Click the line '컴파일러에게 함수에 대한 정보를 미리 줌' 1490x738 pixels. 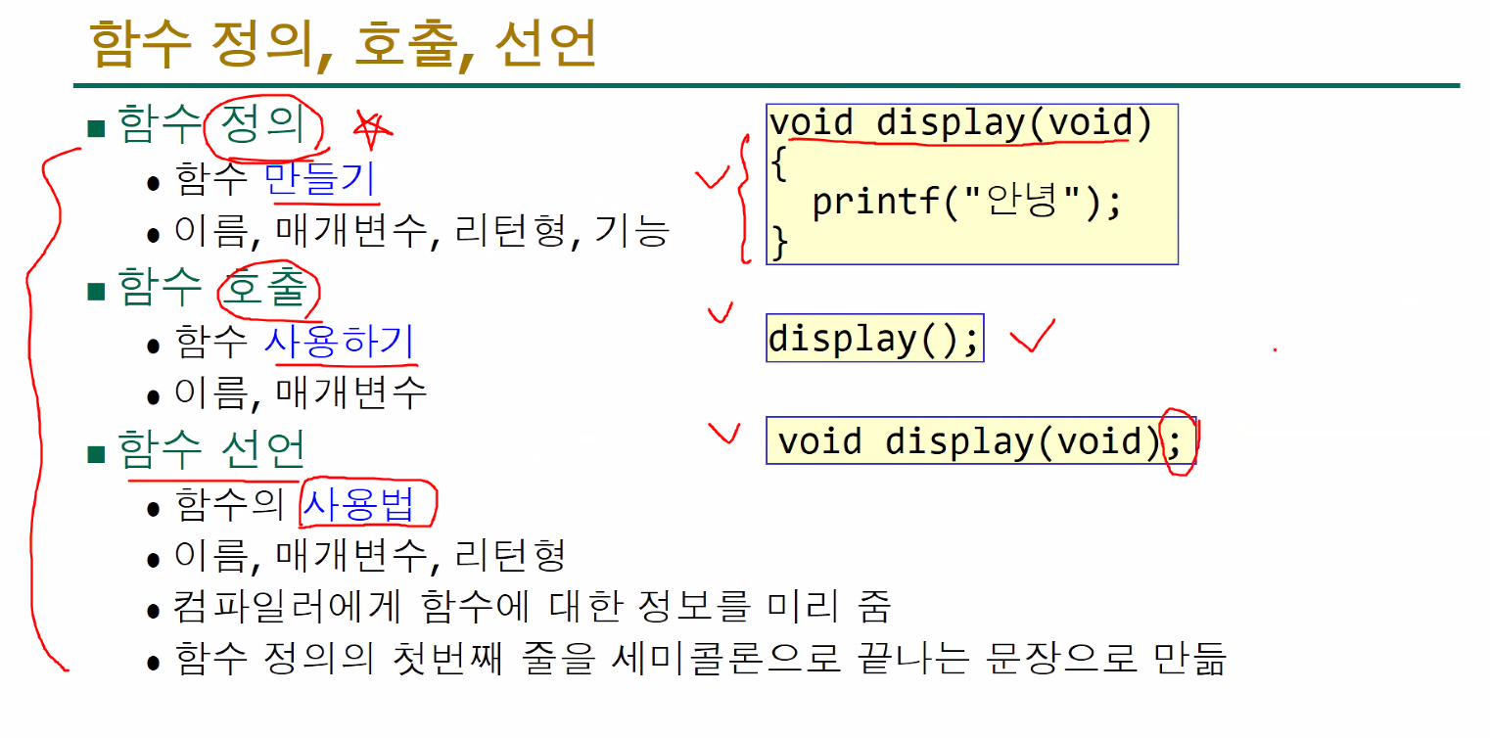pyautogui.click(x=532, y=607)
